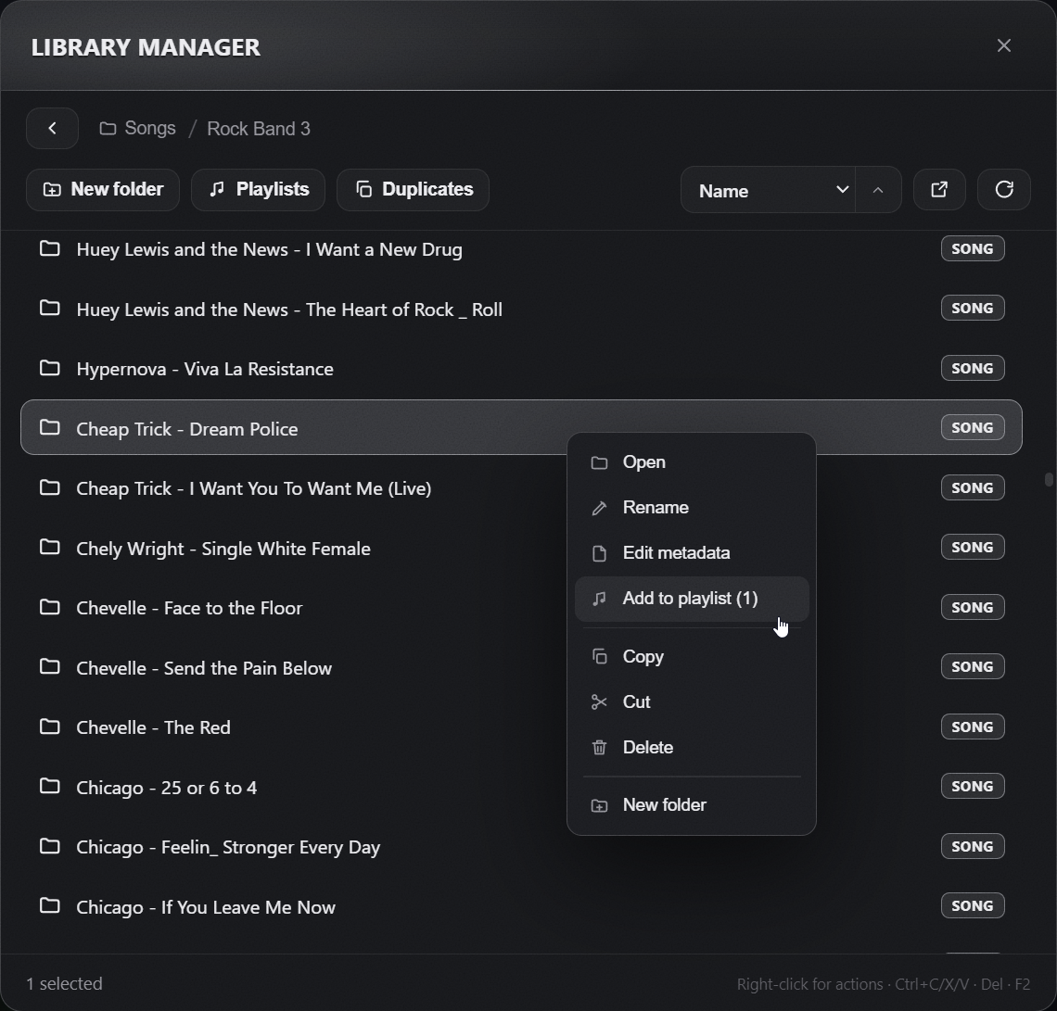Click folder icon of Chevelle The Red
This screenshot has width=1057, height=1011.
(50, 727)
